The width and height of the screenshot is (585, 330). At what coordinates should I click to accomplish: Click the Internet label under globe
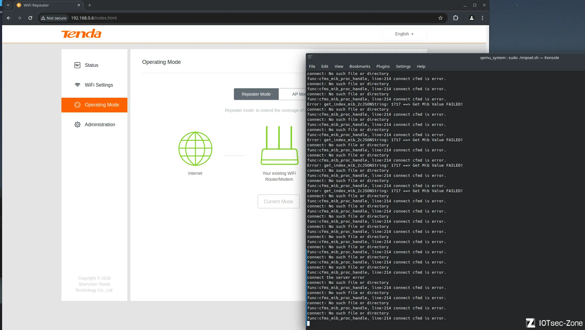(195, 173)
